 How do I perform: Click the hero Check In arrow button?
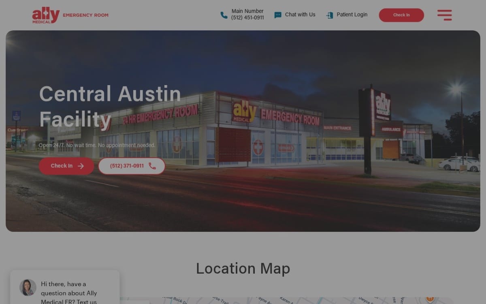(66, 166)
